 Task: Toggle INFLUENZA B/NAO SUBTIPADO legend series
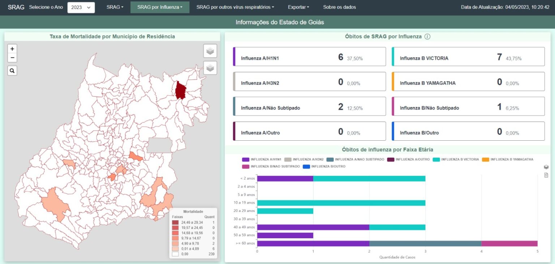(271, 166)
